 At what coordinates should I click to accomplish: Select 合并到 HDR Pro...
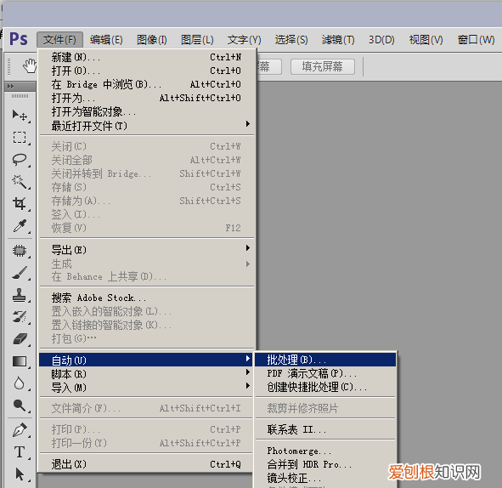coord(325,464)
